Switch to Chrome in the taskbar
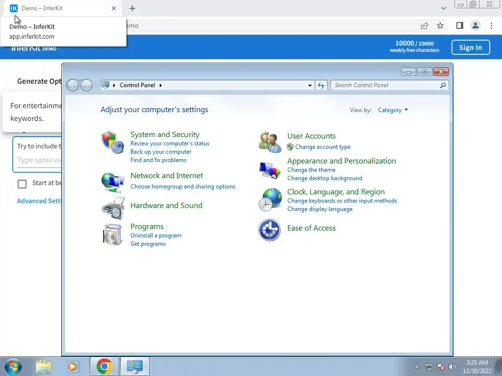Screen dimensions: 502x376 click(x=104, y=366)
